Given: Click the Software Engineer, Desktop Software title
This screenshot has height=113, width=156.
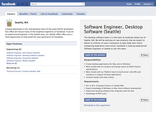Looking at the screenshot, I should [x=113, y=29].
